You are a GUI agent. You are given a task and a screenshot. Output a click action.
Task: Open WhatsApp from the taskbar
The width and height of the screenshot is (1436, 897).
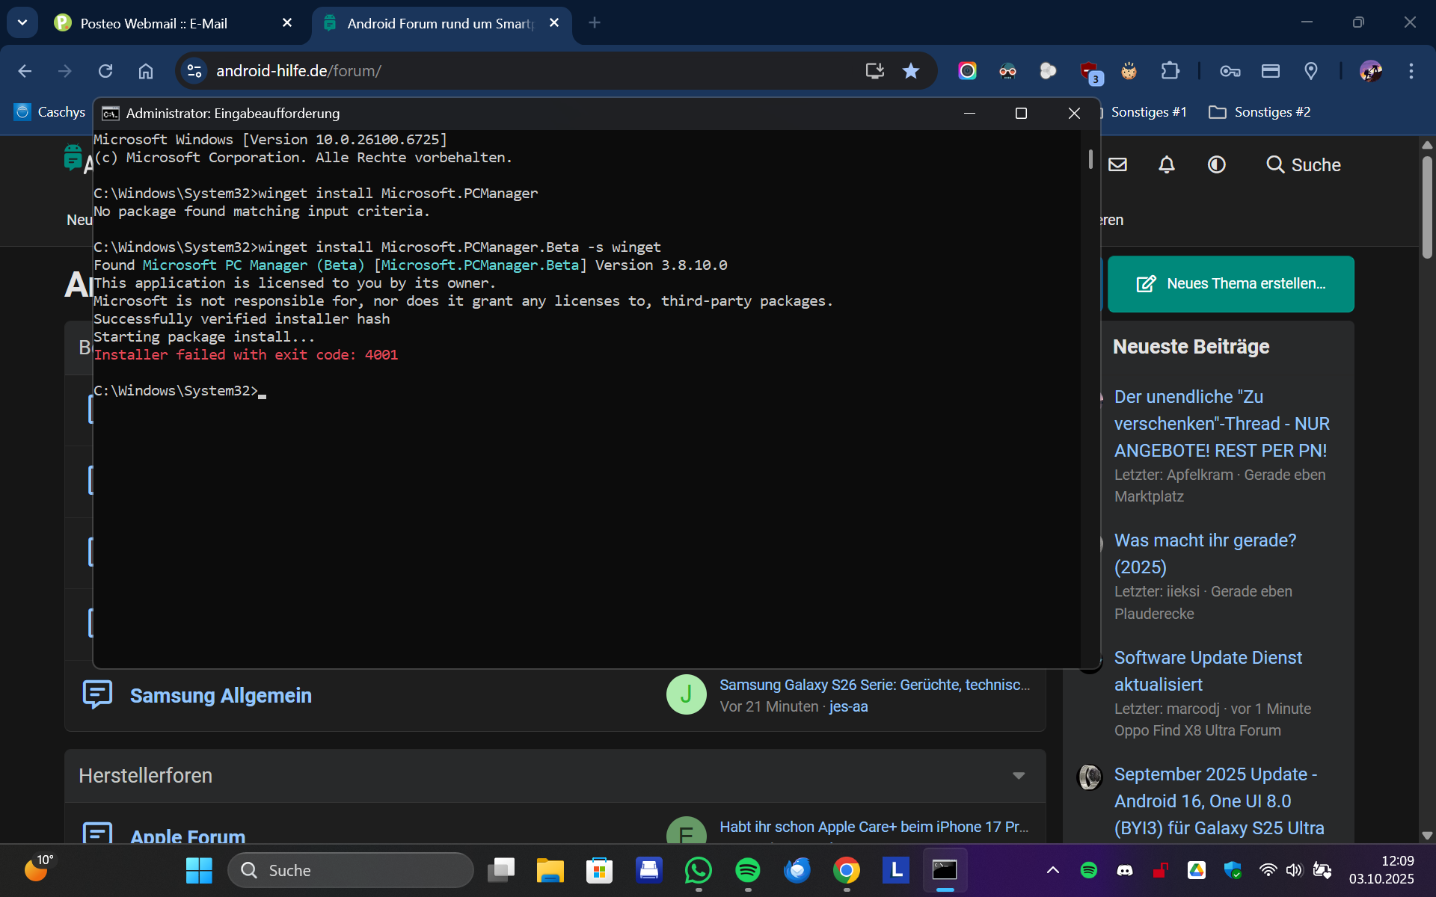[x=698, y=870]
